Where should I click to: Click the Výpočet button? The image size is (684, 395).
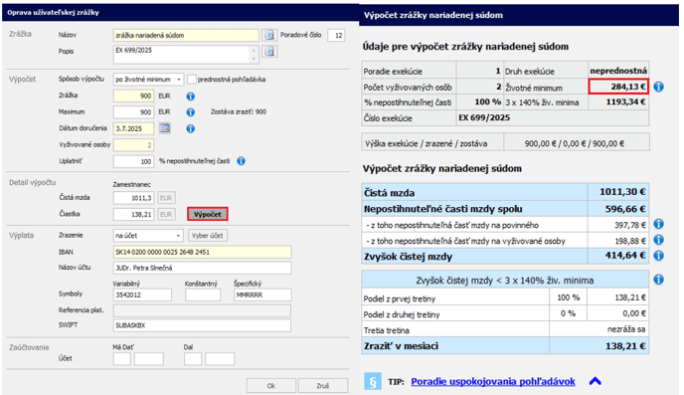[x=208, y=214]
